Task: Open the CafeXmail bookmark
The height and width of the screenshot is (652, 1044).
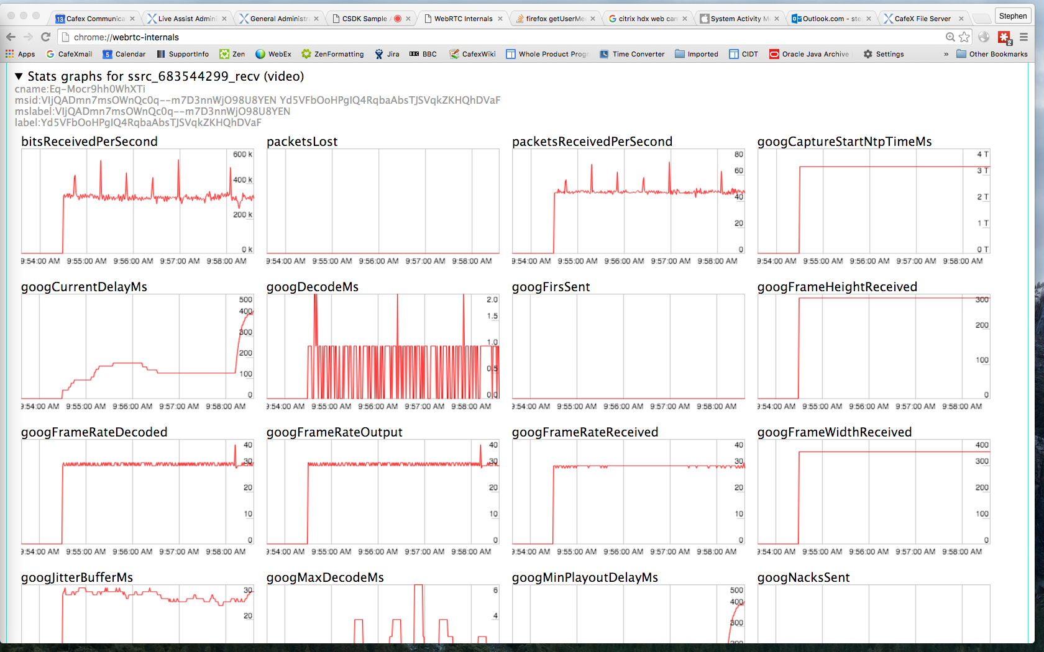Action: 69,54
